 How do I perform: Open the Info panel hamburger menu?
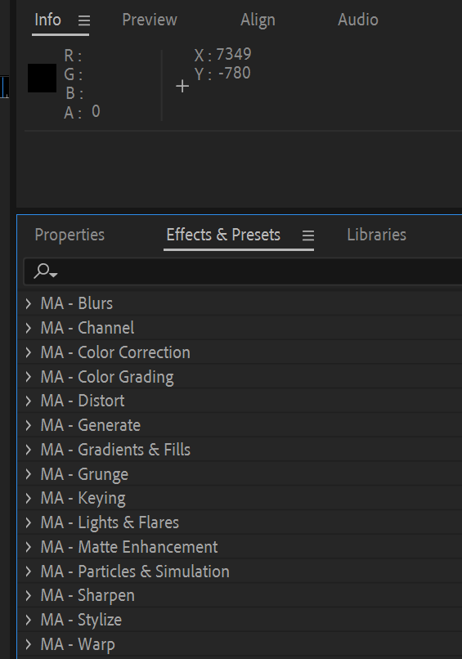pyautogui.click(x=84, y=20)
